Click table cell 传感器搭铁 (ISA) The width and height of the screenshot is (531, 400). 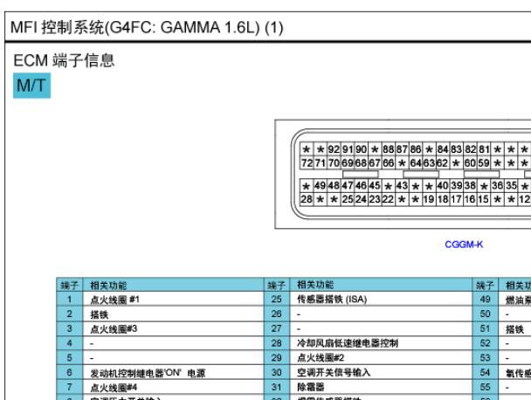(x=381, y=299)
